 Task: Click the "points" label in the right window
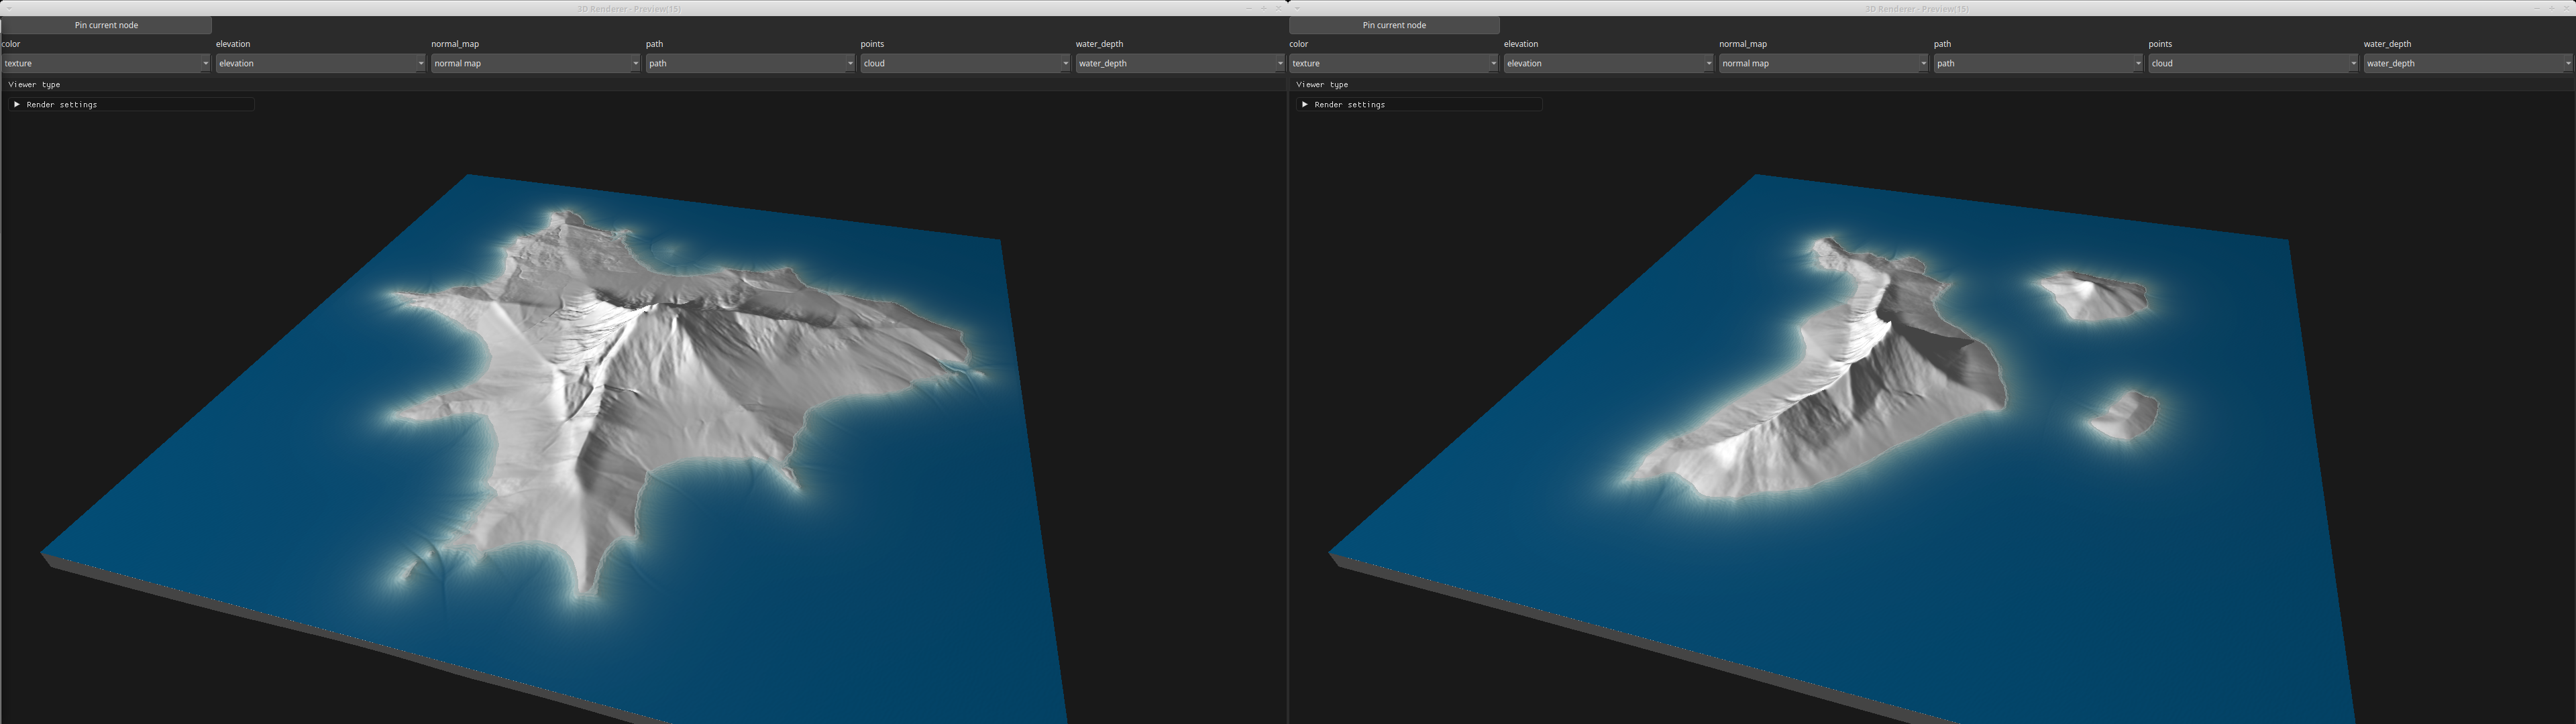[2160, 44]
